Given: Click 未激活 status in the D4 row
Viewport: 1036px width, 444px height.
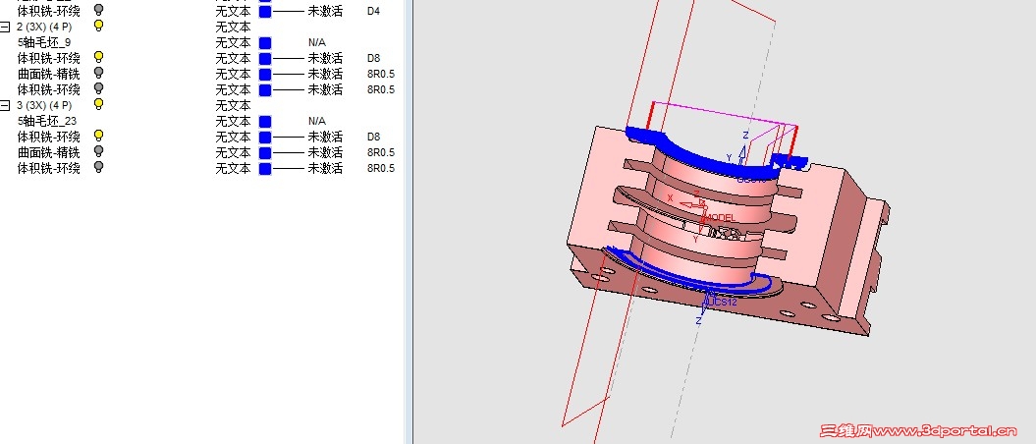Looking at the screenshot, I should (325, 11).
